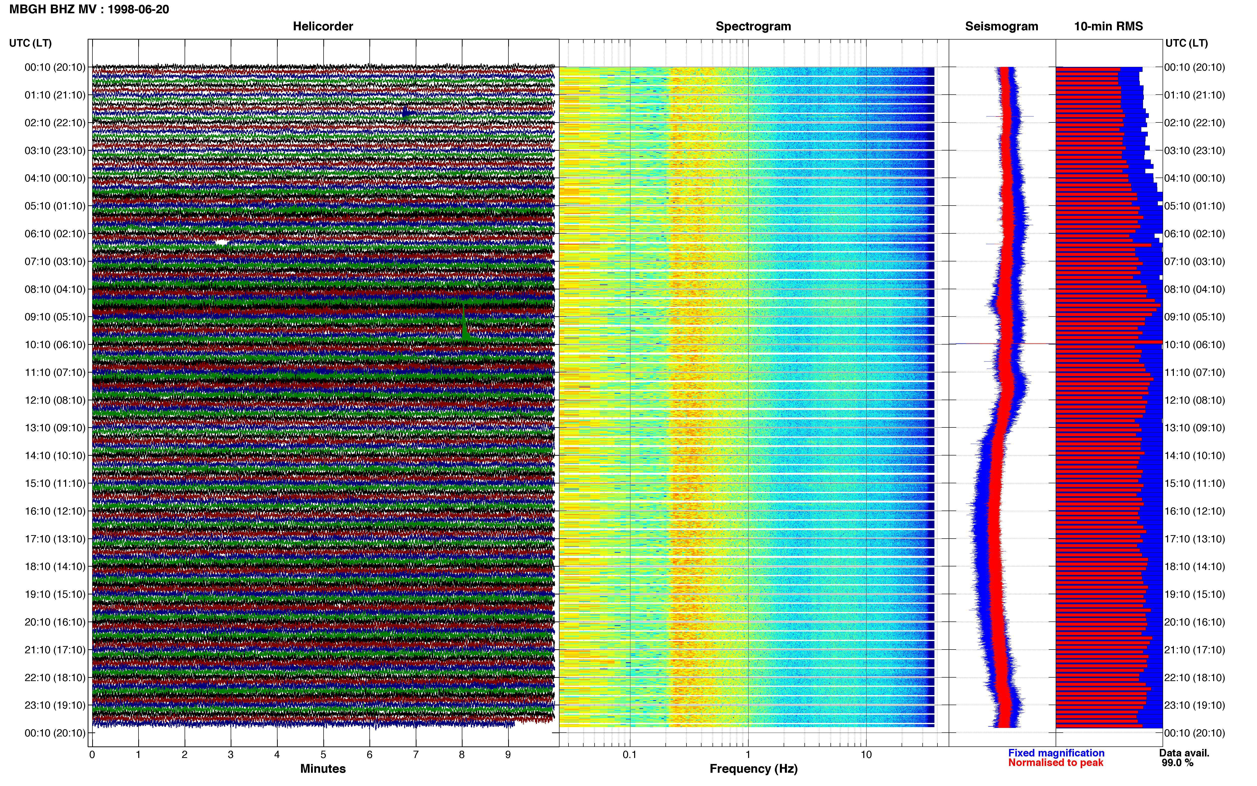Viewport: 1257px width, 786px height.
Task: Click the 3 tick on the Minutes axis
Action: [x=231, y=754]
